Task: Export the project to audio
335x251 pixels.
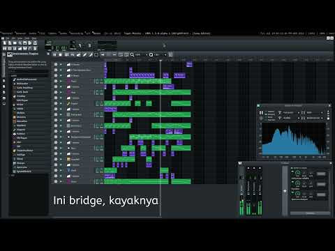Action: (35, 43)
